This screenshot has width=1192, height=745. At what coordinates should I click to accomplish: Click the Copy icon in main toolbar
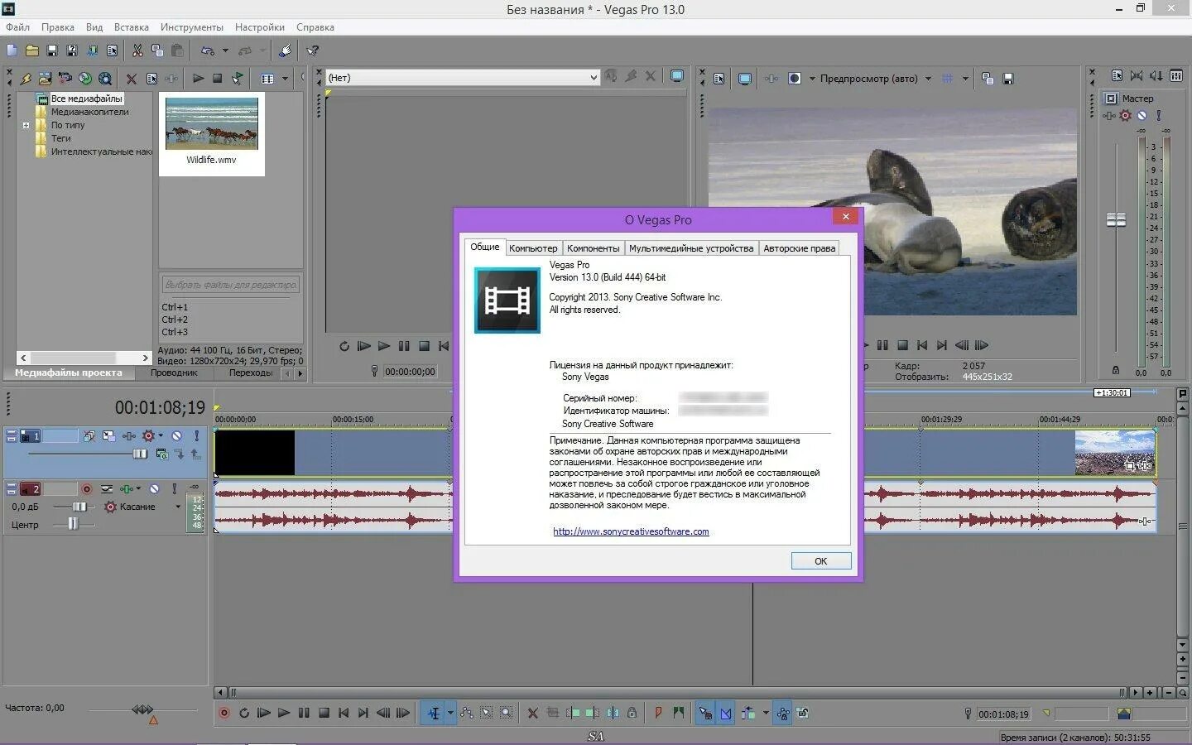click(x=157, y=50)
